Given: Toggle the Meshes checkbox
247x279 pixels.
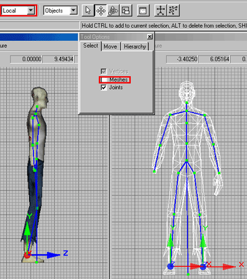Looking at the screenshot, I should [104, 80].
